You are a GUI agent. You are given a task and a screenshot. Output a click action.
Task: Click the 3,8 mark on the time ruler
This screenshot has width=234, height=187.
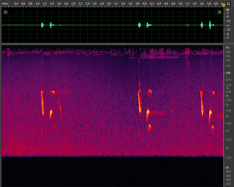tap(137, 3)
